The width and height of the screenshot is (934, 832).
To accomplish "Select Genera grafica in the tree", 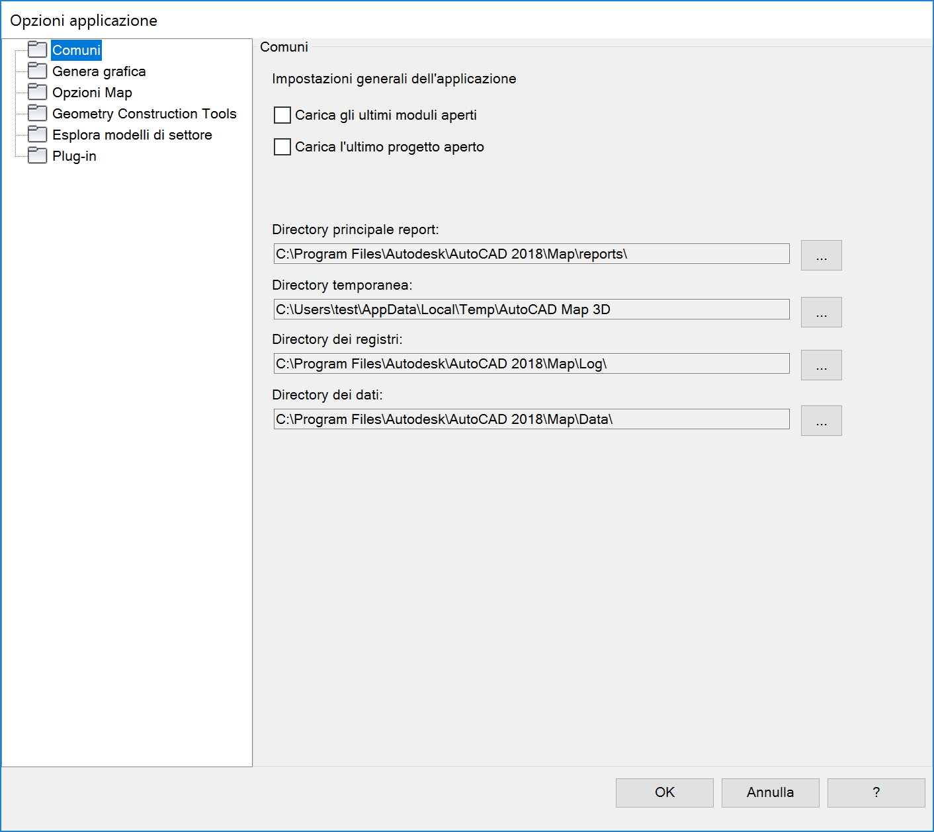I will point(99,71).
